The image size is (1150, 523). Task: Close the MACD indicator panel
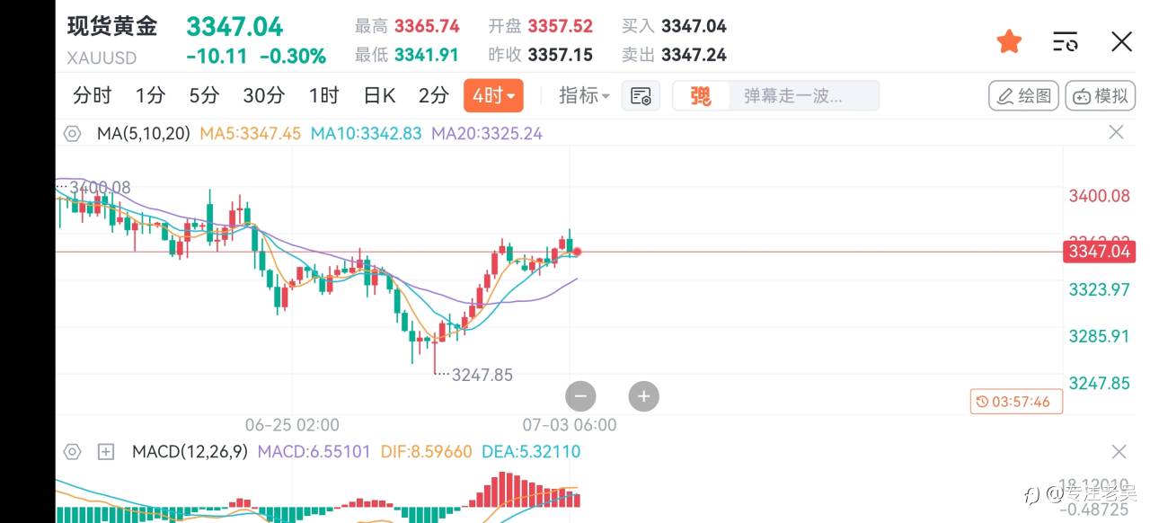coord(1119,451)
